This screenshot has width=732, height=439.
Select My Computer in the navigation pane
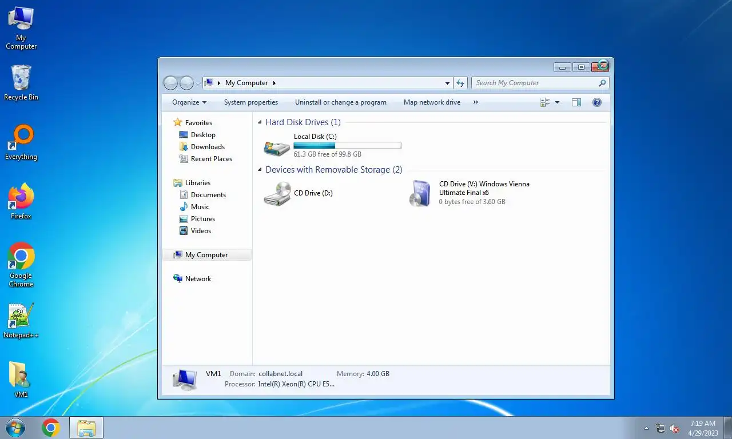pos(207,255)
